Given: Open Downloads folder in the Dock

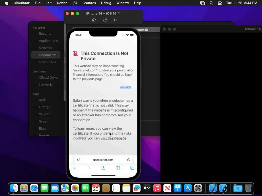Looking at the screenshot, I should 238,188.
